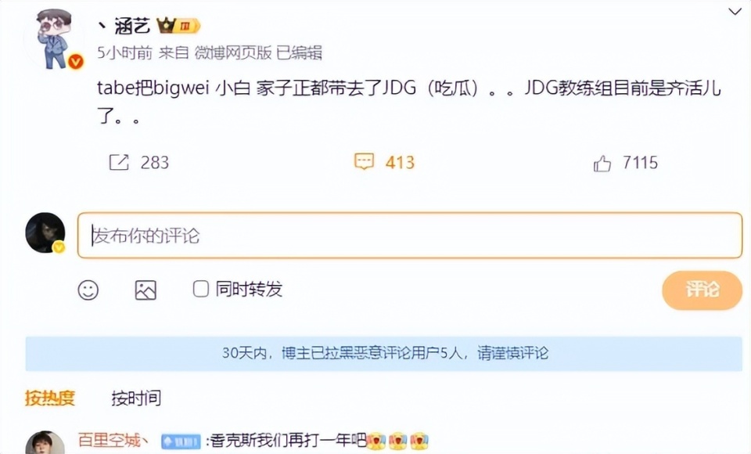The width and height of the screenshot is (751, 454).
Task: Click the 微博网页版 source link
Action: click(233, 52)
